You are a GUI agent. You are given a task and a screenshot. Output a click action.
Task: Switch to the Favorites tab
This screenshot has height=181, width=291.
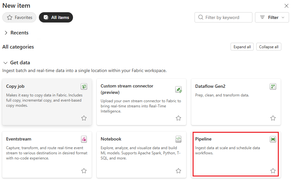pos(19,17)
